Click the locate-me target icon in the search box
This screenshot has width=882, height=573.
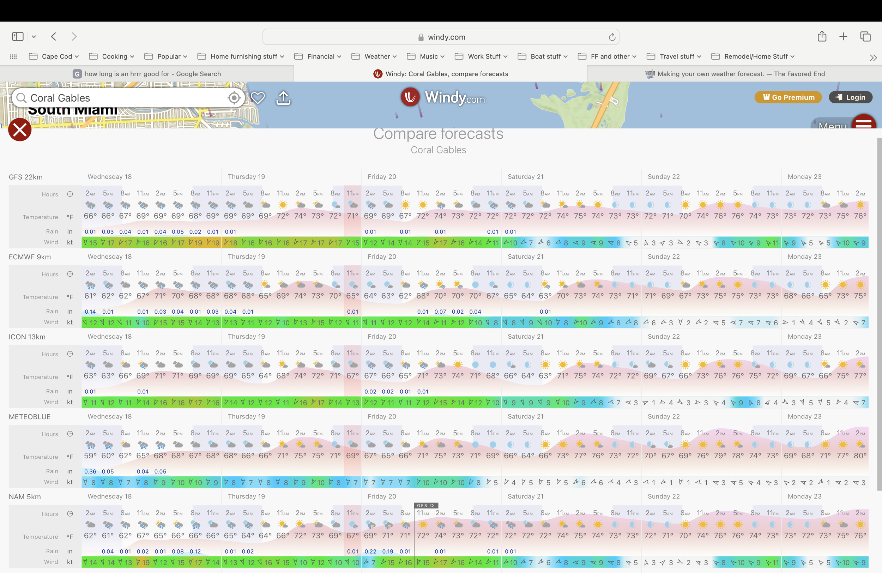click(x=234, y=98)
